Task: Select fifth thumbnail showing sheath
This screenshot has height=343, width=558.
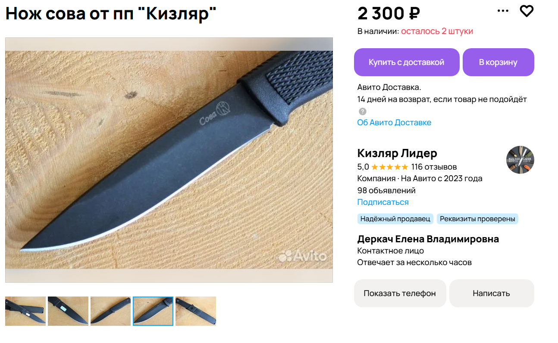Action: [196, 311]
